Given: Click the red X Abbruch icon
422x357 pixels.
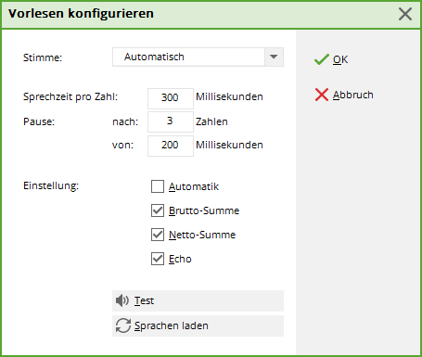Looking at the screenshot, I should (x=322, y=95).
